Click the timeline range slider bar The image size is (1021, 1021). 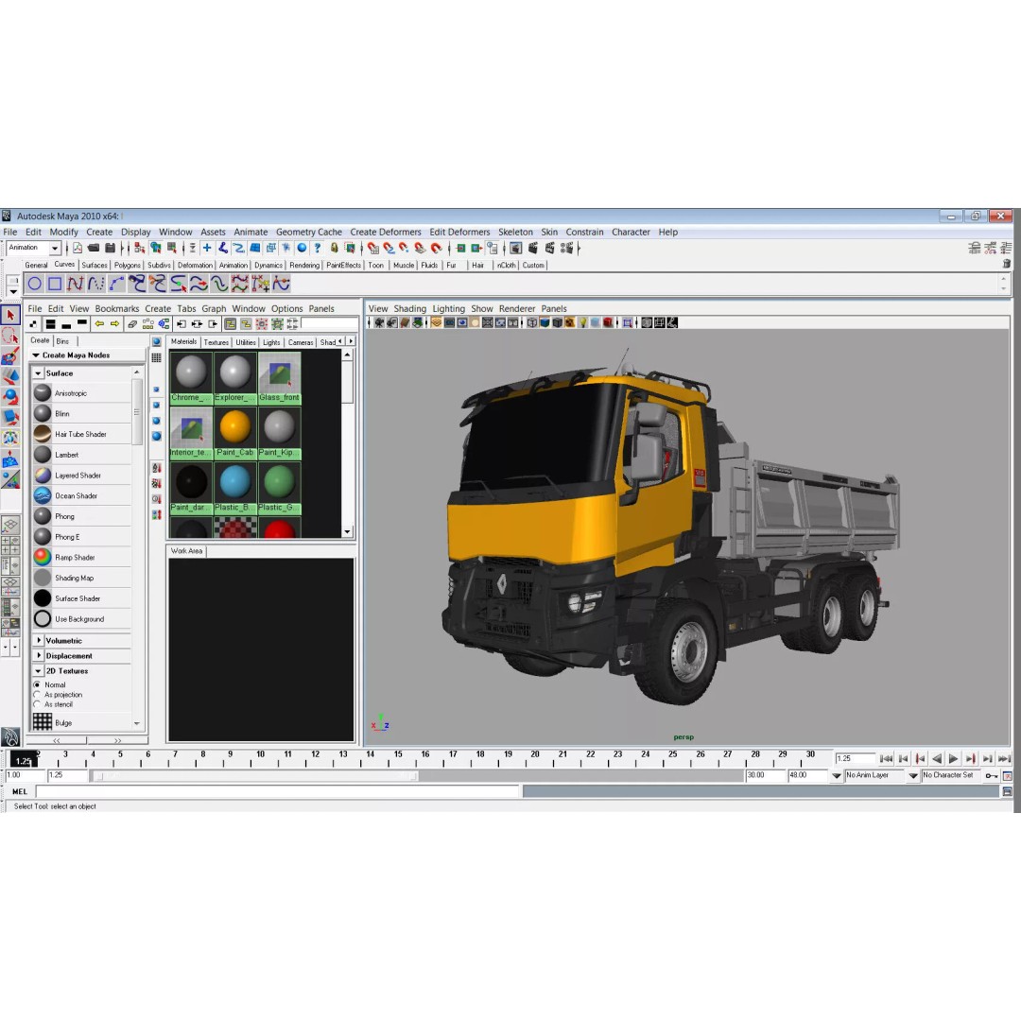[254, 775]
